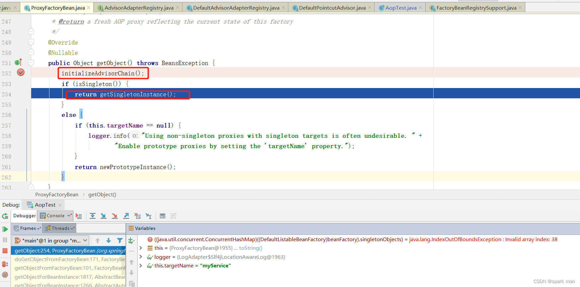
Task: Switch to Console tab
Action: tap(55, 216)
